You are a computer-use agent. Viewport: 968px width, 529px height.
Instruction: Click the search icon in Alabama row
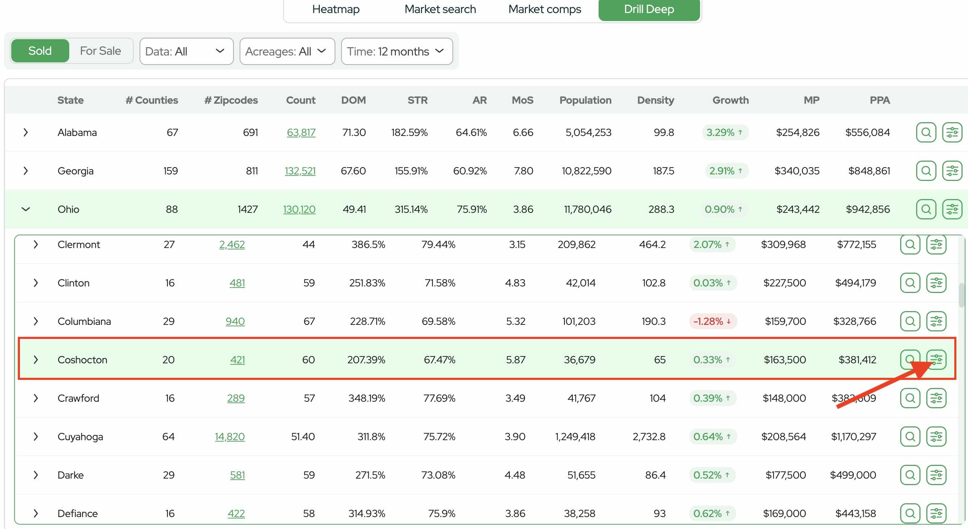click(x=926, y=132)
